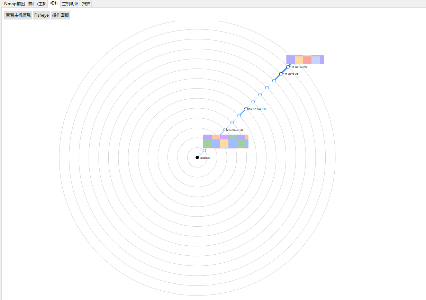Open the 操作面板 control panel button
Image resolution: width=426 pixels, height=300 pixels.
[61, 15]
